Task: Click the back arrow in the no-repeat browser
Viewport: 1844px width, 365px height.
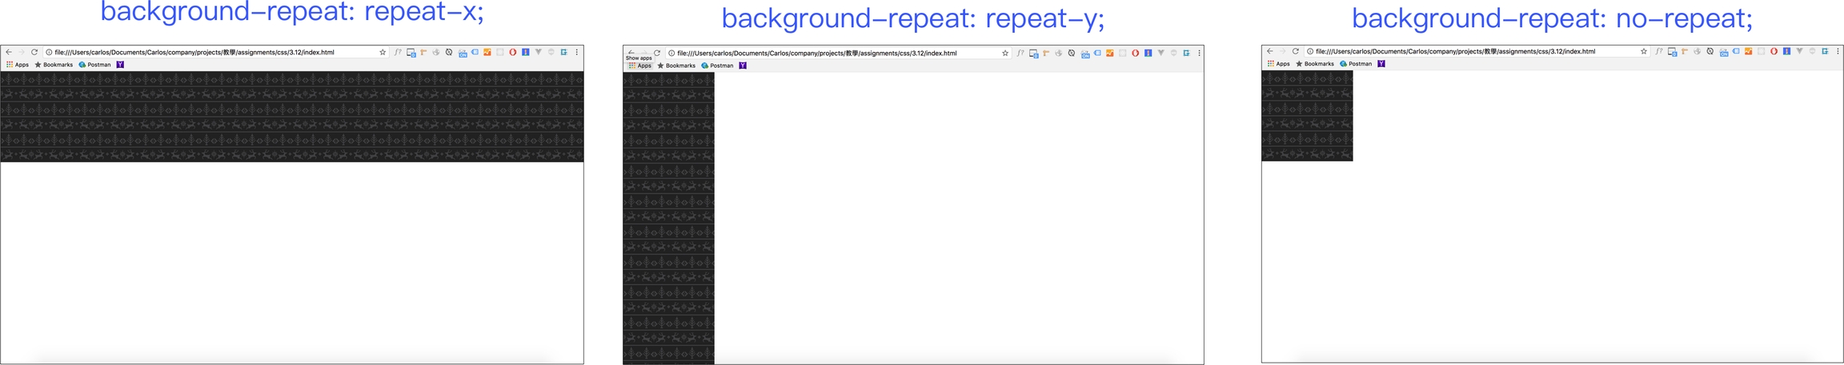Action: (1270, 51)
